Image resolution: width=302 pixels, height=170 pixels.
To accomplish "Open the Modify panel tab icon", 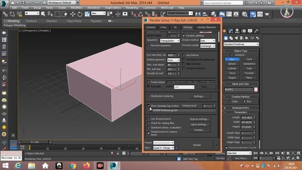I will (231, 31).
